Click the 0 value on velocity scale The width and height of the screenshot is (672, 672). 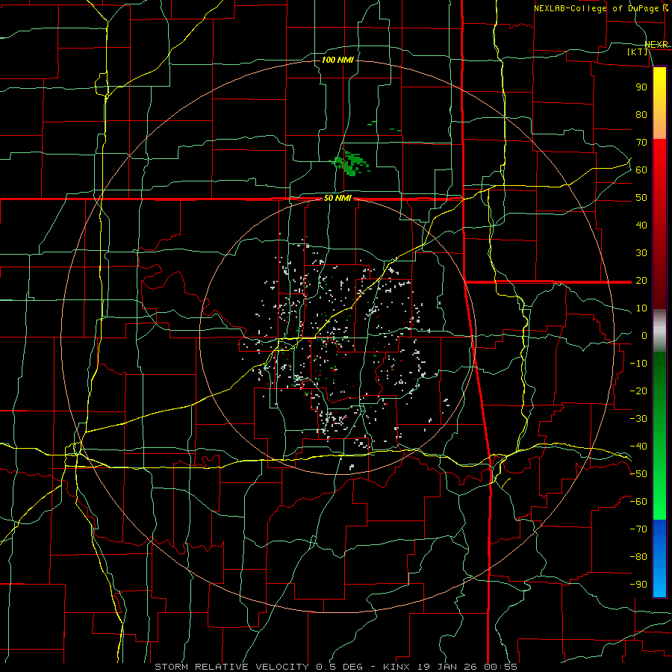pyautogui.click(x=644, y=336)
